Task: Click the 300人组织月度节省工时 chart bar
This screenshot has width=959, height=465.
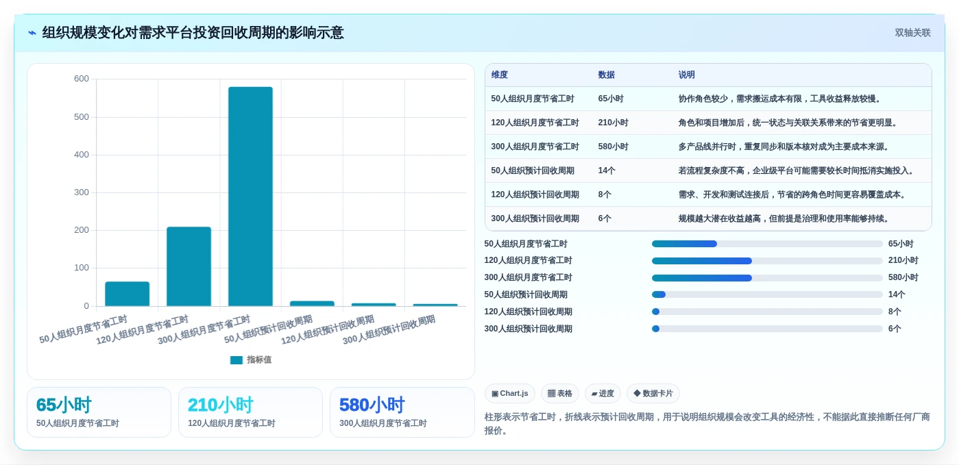Action: pyautogui.click(x=250, y=197)
